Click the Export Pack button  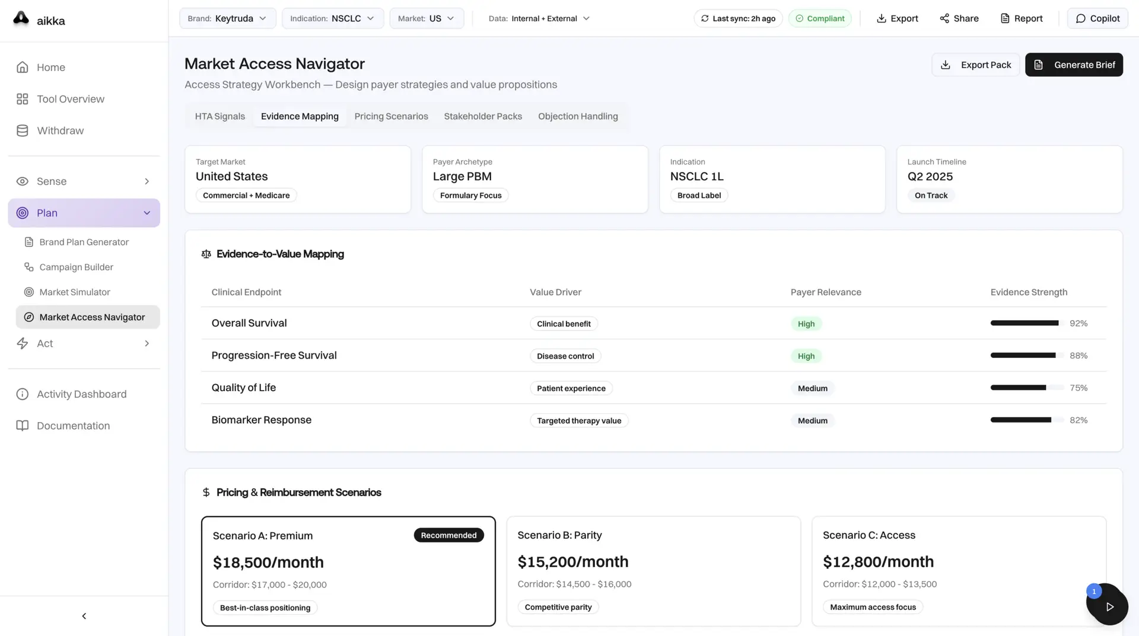pos(975,65)
